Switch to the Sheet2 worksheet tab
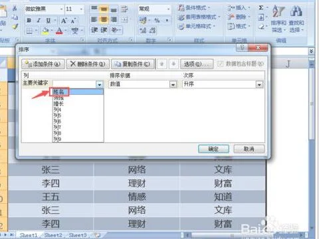The image size is (319, 239). (x=53, y=235)
